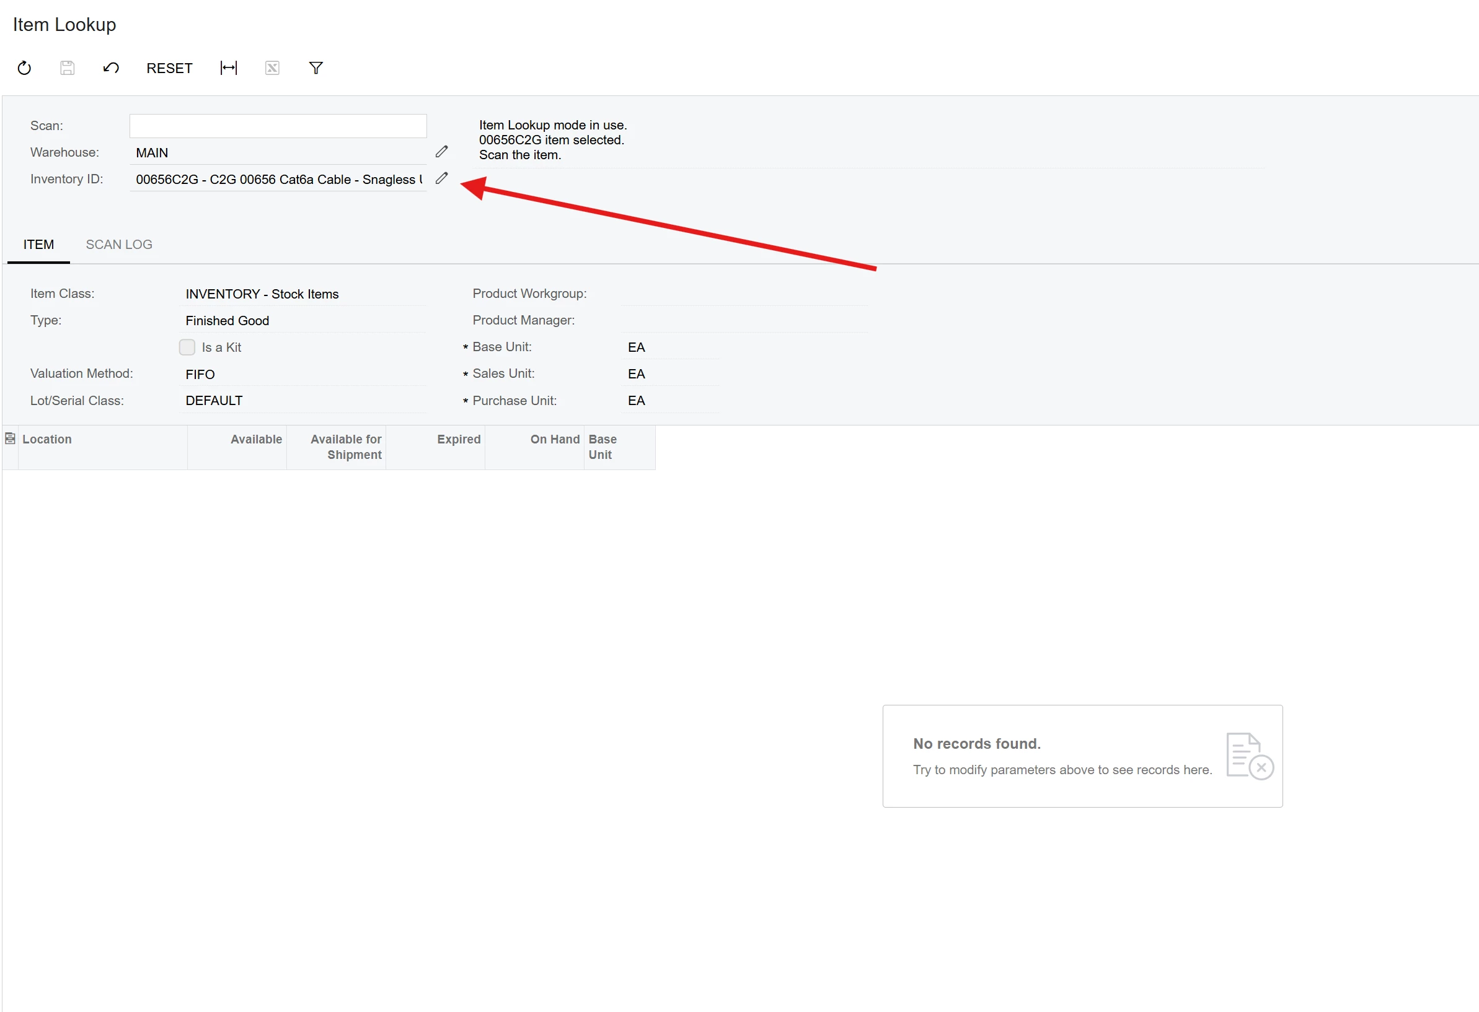Sort by the Location column header

pyautogui.click(x=102, y=448)
